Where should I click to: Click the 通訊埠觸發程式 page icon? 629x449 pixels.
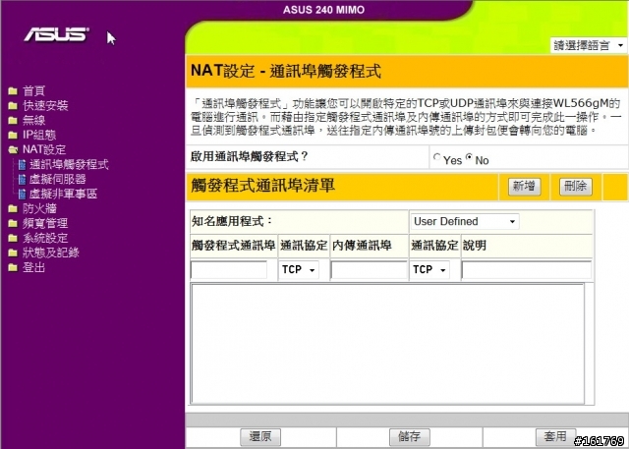pos(23,165)
